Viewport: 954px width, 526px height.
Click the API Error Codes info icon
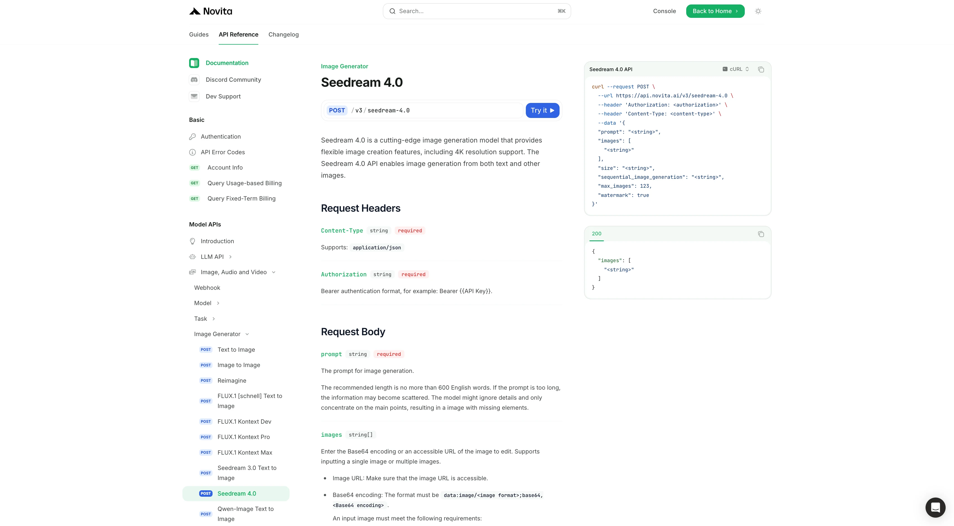(x=192, y=152)
